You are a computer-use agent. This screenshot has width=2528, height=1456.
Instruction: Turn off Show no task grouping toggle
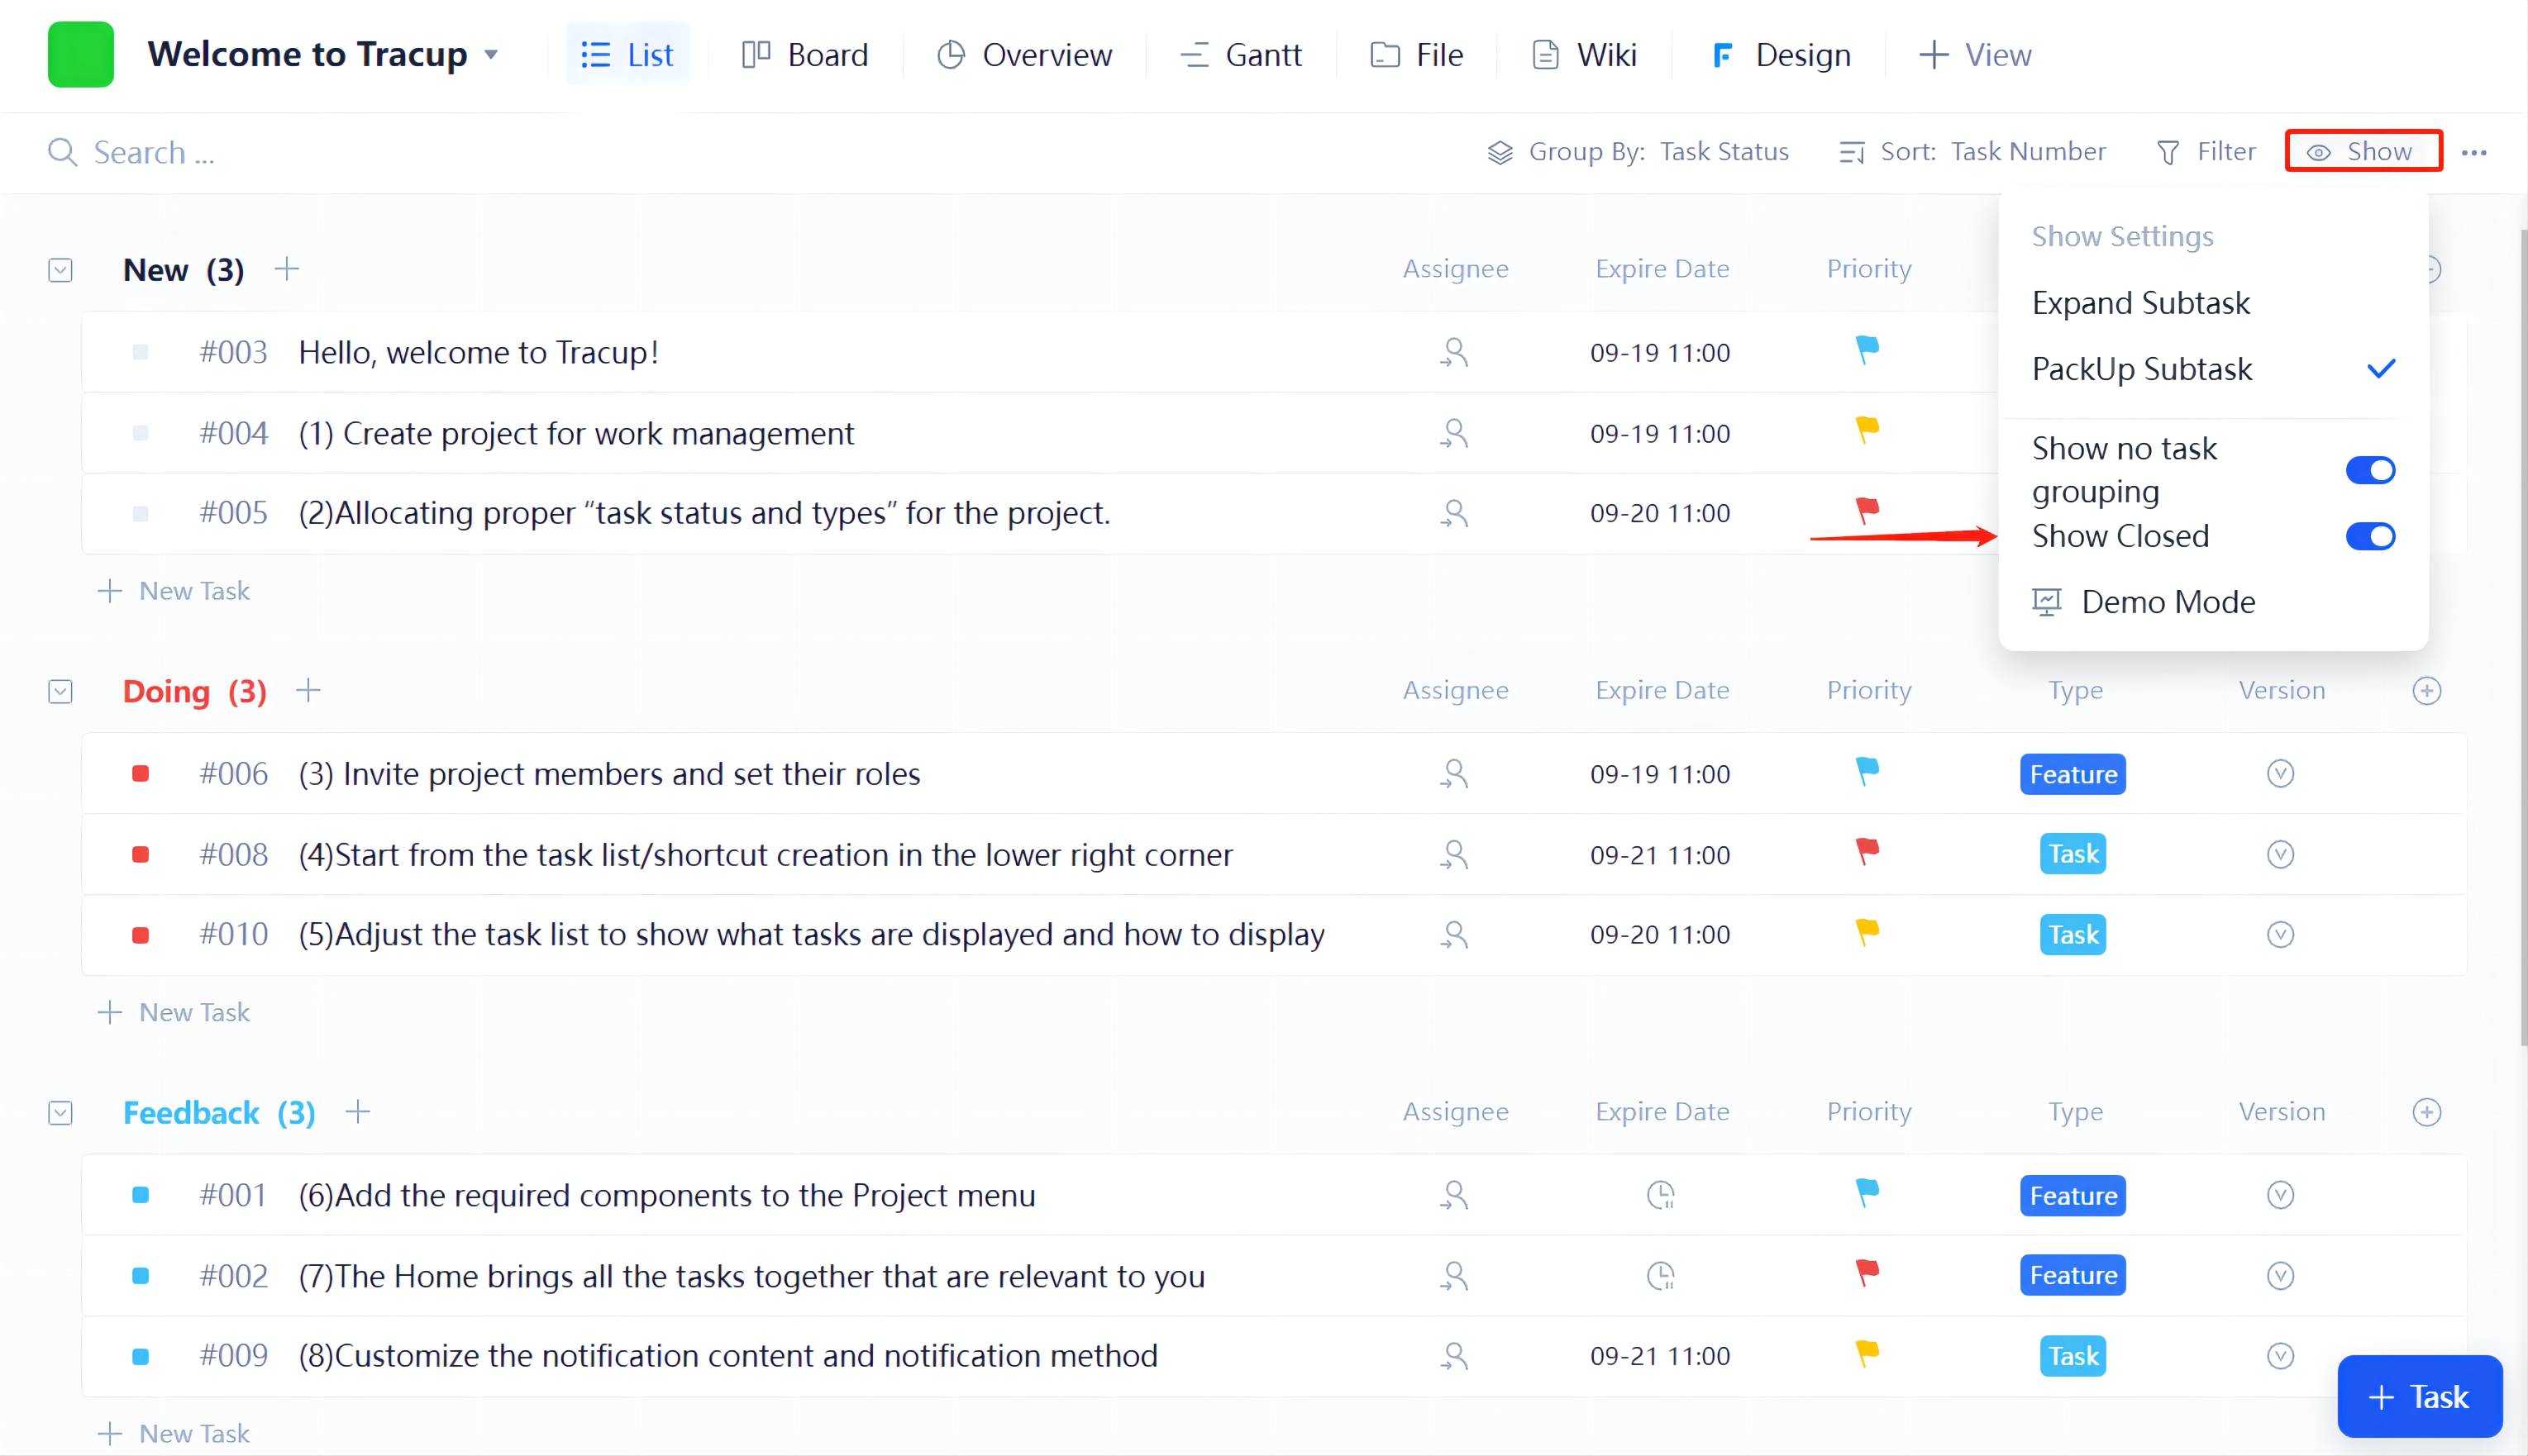(2370, 470)
